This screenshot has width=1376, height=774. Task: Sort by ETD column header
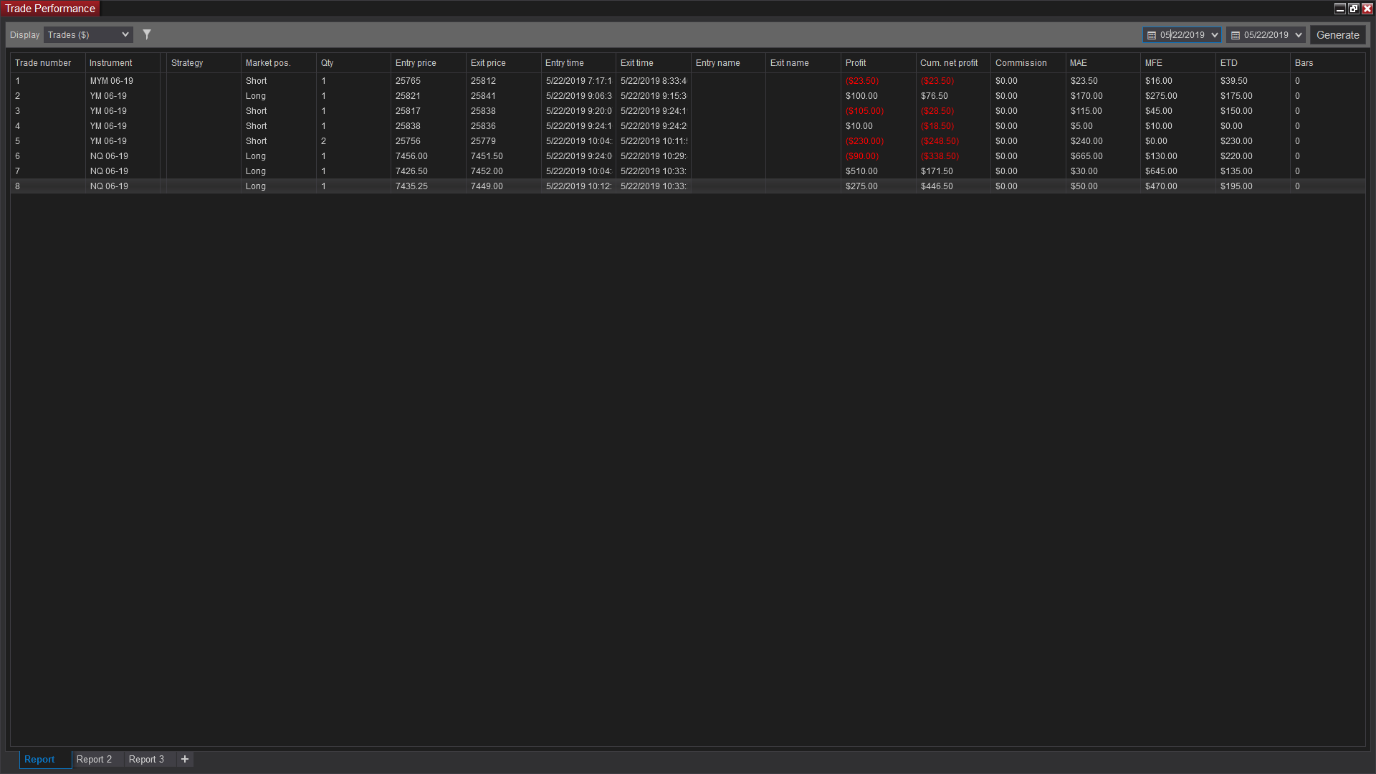pos(1253,63)
